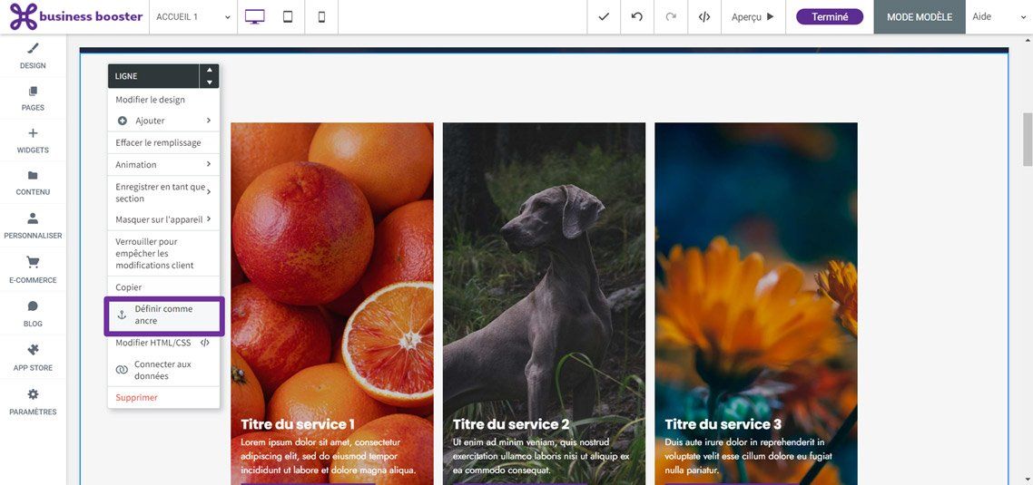Expand the Animation submenu
Screen dimensions: 1033x485
[x=208, y=164]
